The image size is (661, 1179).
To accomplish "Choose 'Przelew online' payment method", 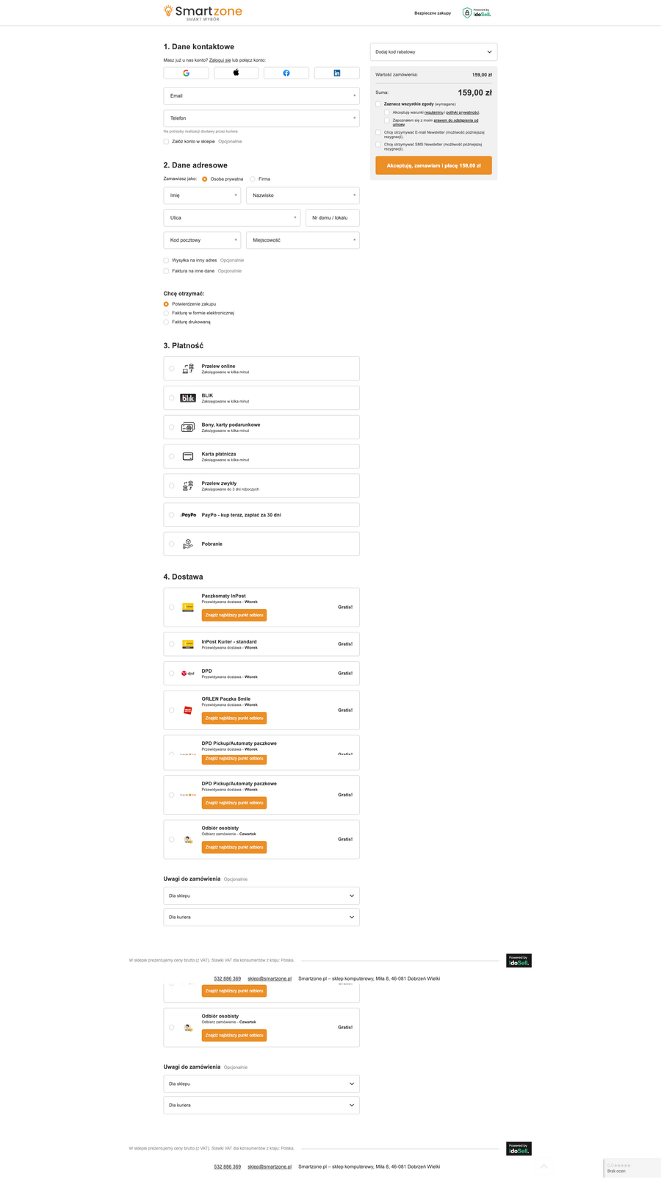I will coord(172,369).
